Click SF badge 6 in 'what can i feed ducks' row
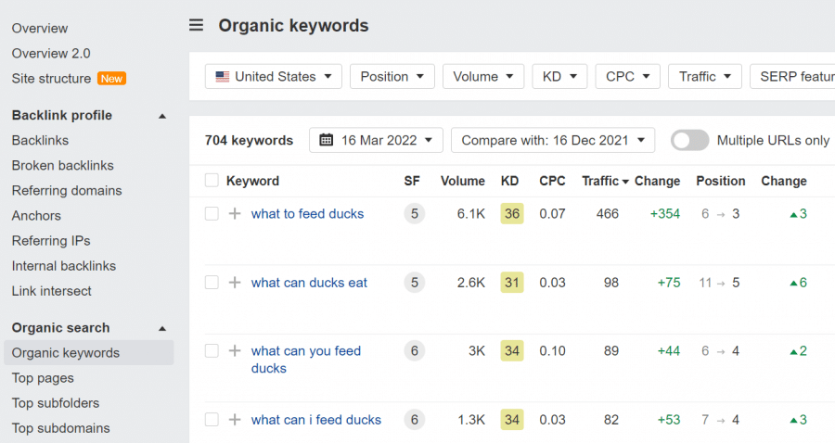Viewport: 835px width, 443px height. [415, 420]
